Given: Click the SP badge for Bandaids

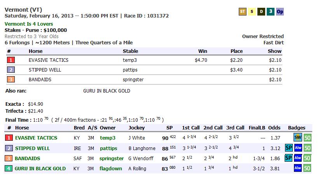Looking at the screenshot, I should (289, 158).
